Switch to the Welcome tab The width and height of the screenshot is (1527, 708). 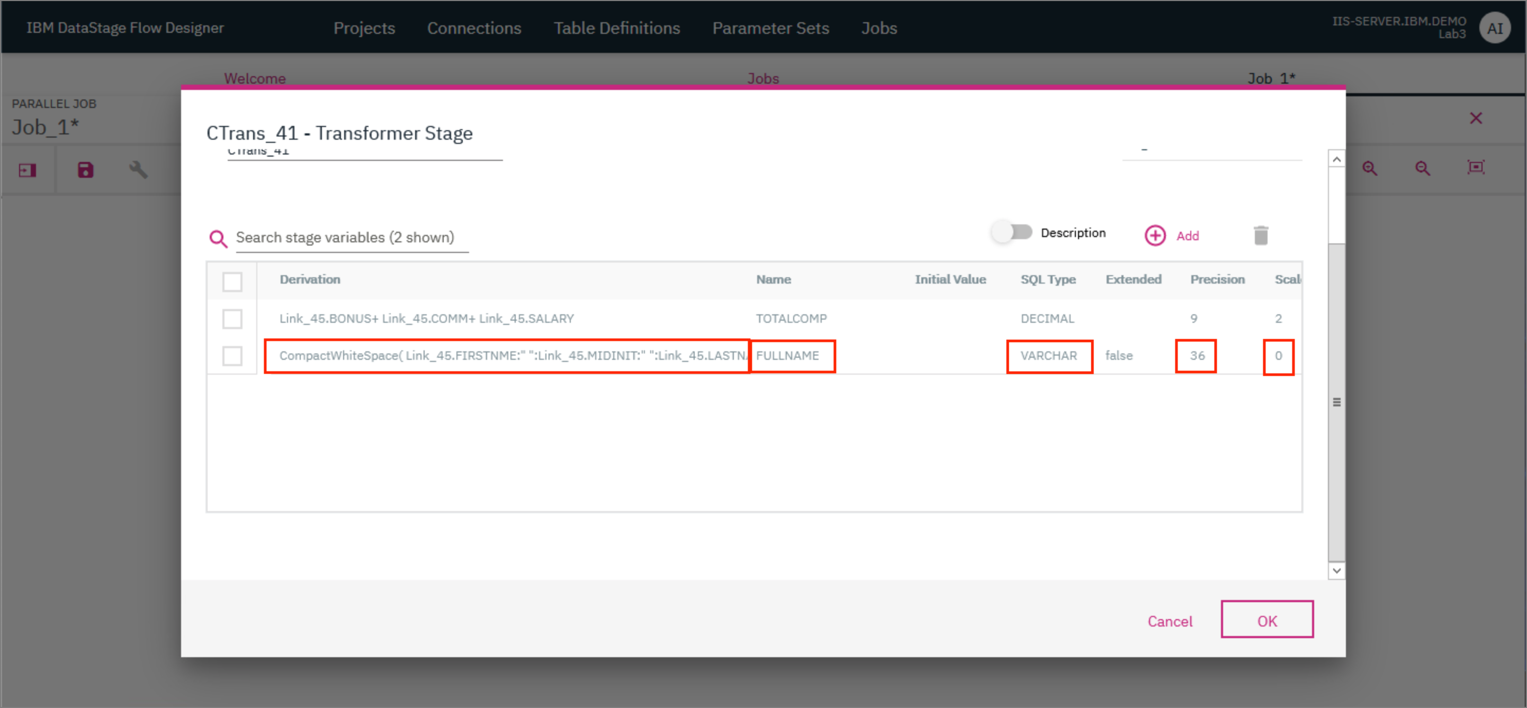(x=255, y=78)
